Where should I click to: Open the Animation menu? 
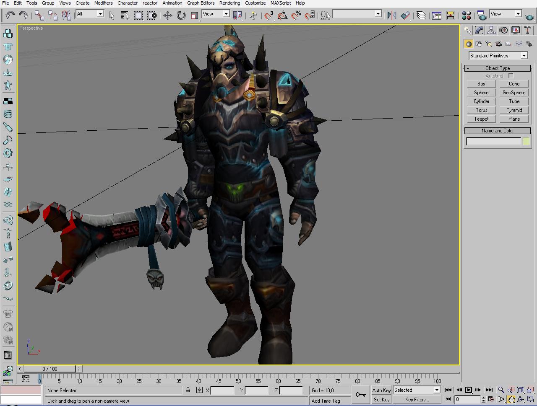click(x=172, y=3)
